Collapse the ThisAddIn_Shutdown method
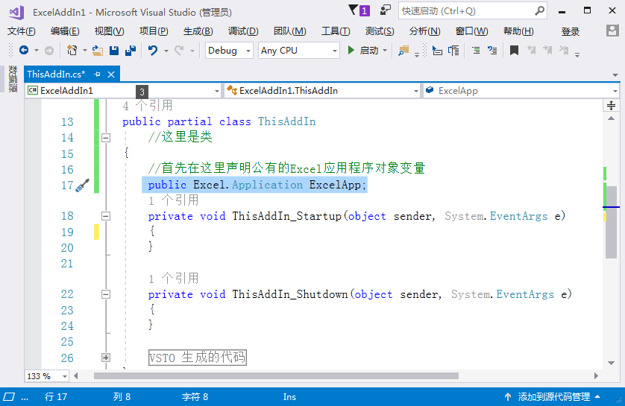Image resolution: width=625 pixels, height=406 pixels. click(106, 294)
